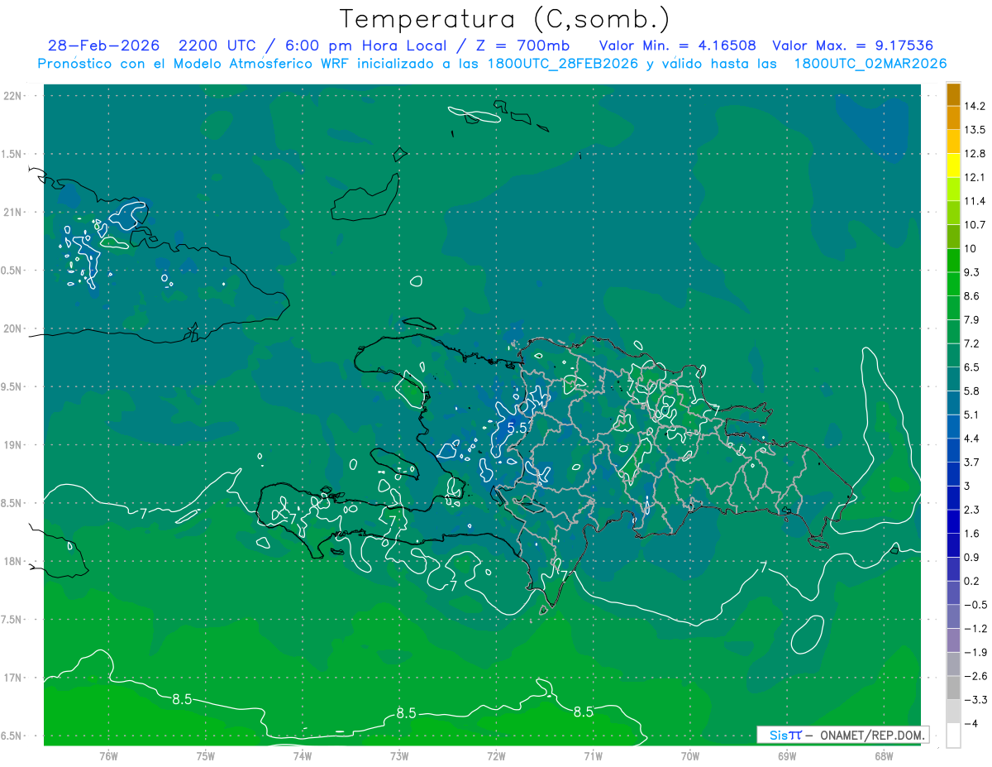992x767 pixels.
Task: Click the "5.1" colorbar value
Action: click(x=973, y=415)
